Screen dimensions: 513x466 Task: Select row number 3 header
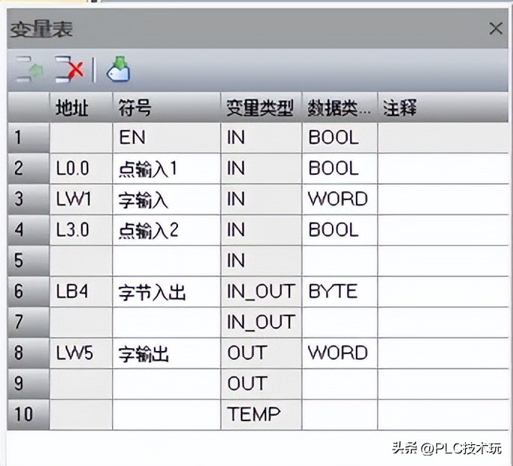[28, 199]
